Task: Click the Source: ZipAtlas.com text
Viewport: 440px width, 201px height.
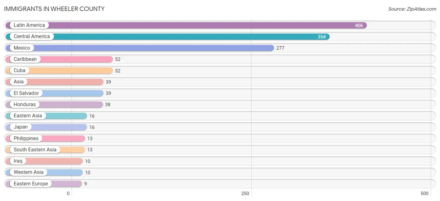Action: point(412,9)
